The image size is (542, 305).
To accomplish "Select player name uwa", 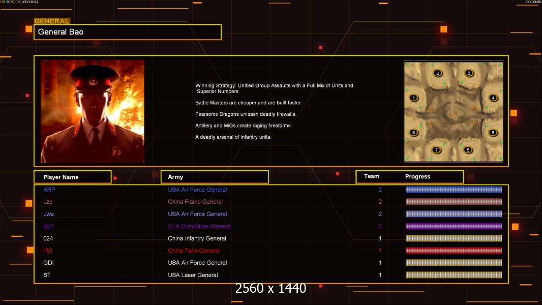I will (x=48, y=214).
